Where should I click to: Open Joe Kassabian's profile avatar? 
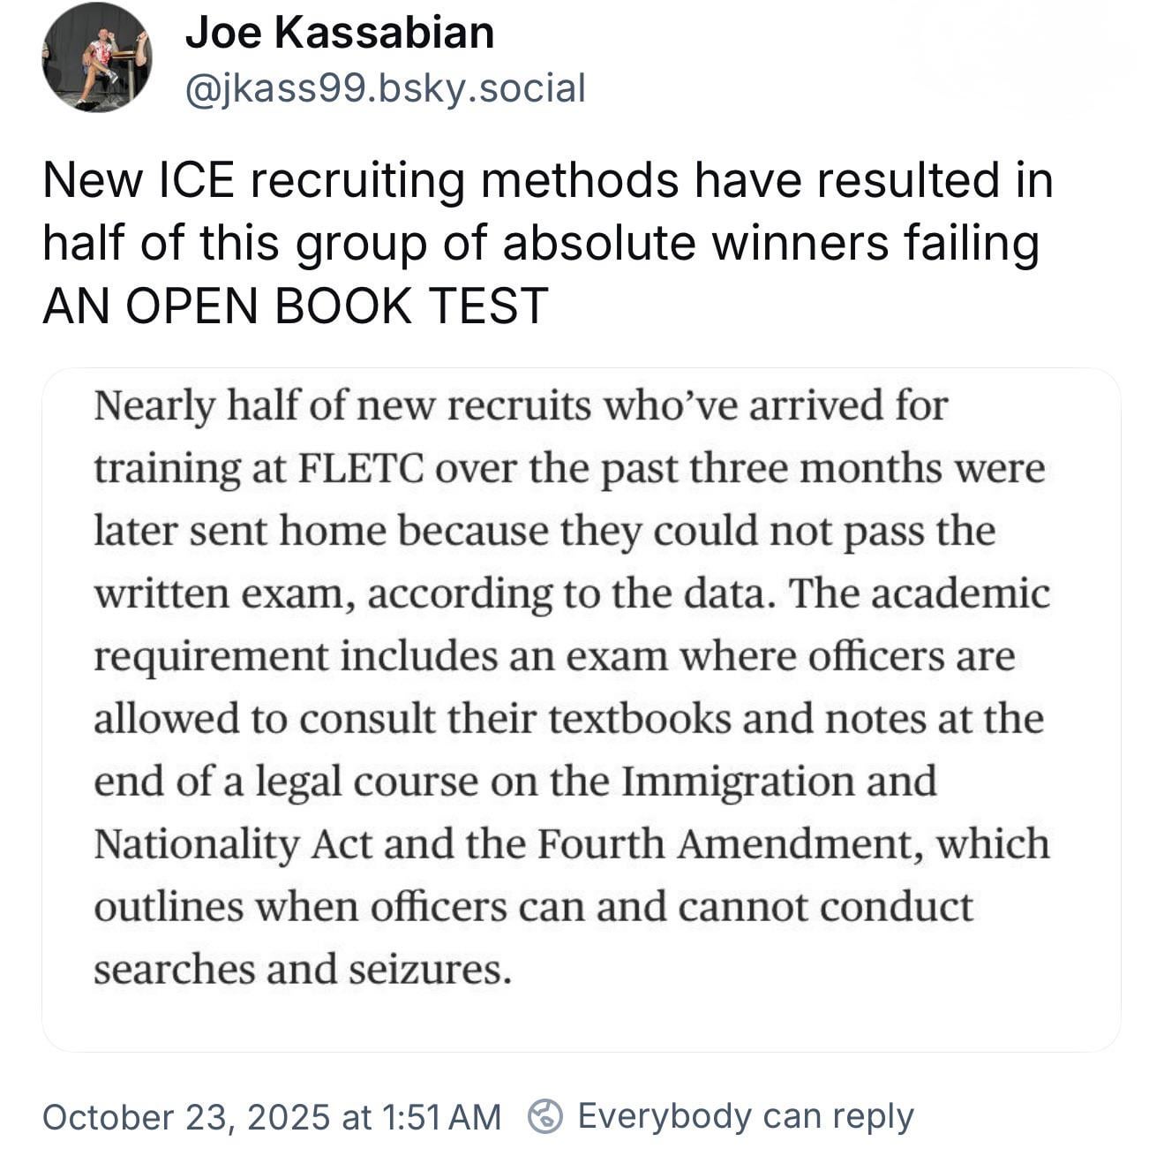[x=96, y=57]
